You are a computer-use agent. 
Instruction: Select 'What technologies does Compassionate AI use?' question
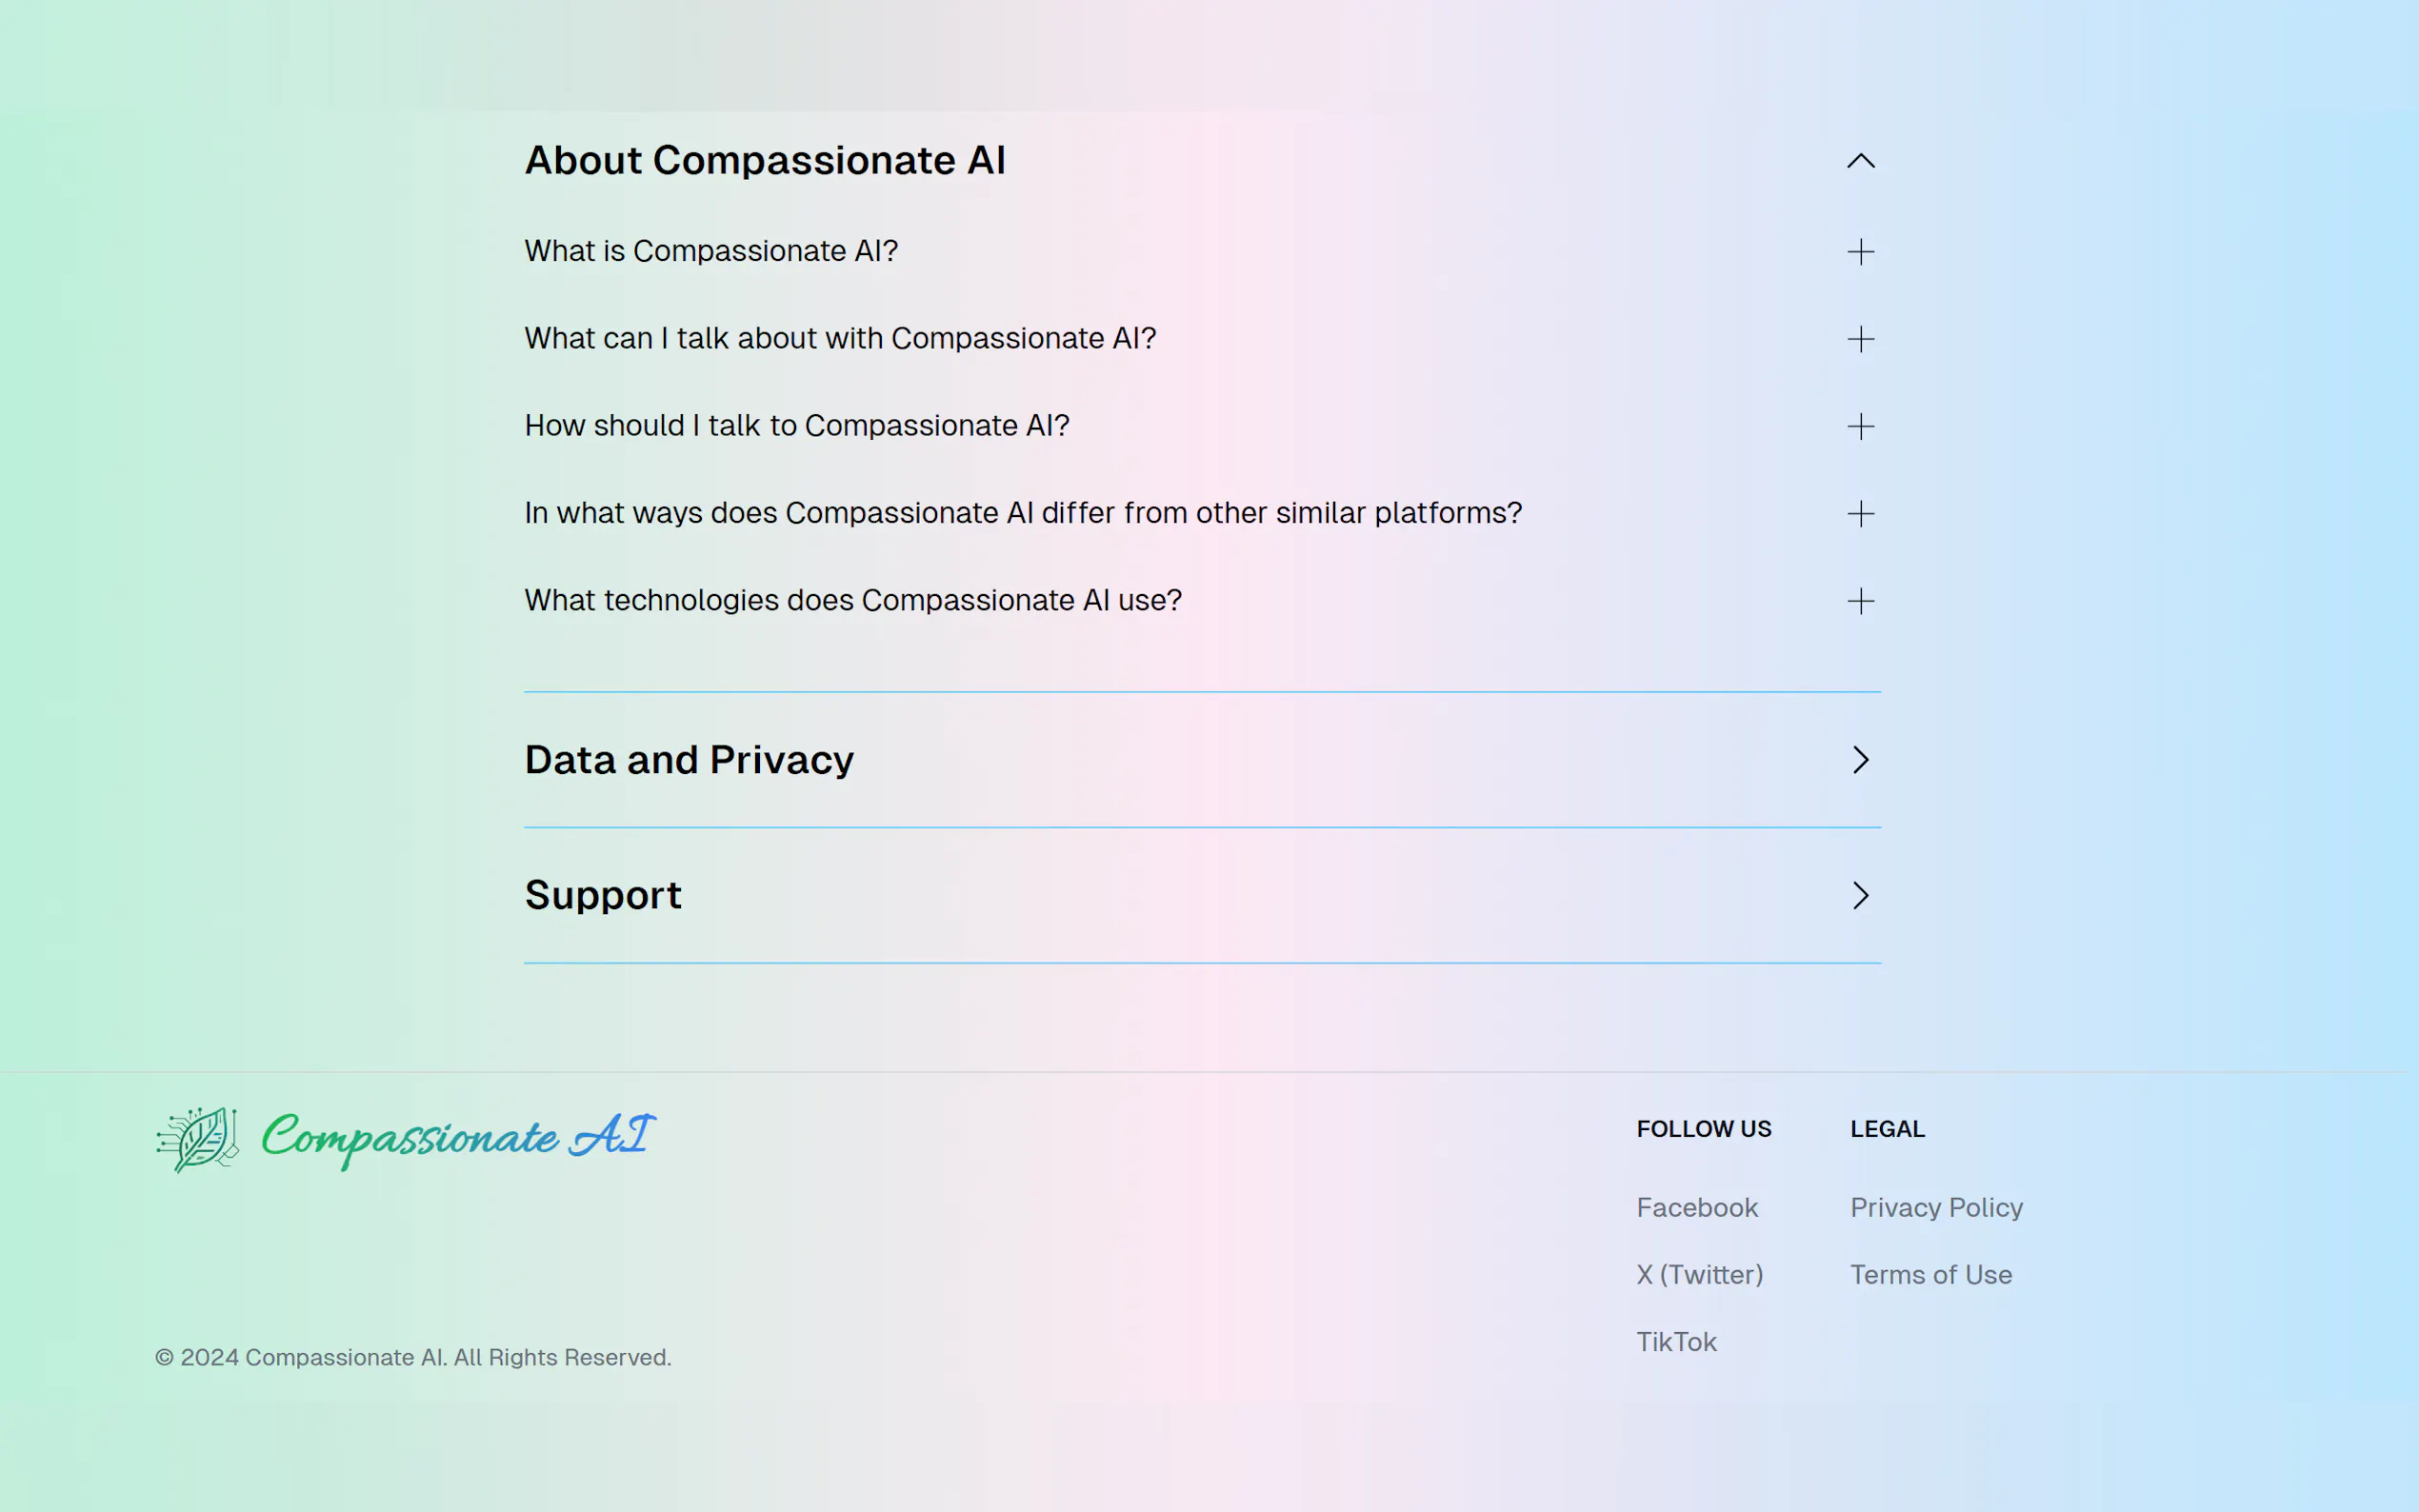pos(853,600)
